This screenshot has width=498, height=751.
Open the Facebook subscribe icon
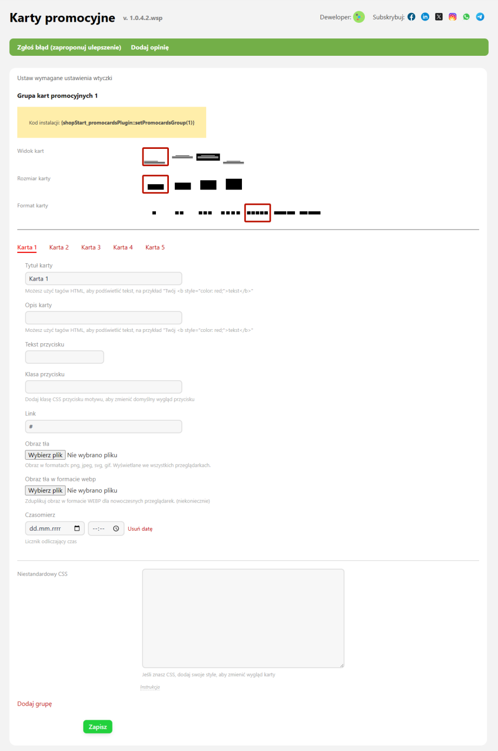[x=411, y=17]
